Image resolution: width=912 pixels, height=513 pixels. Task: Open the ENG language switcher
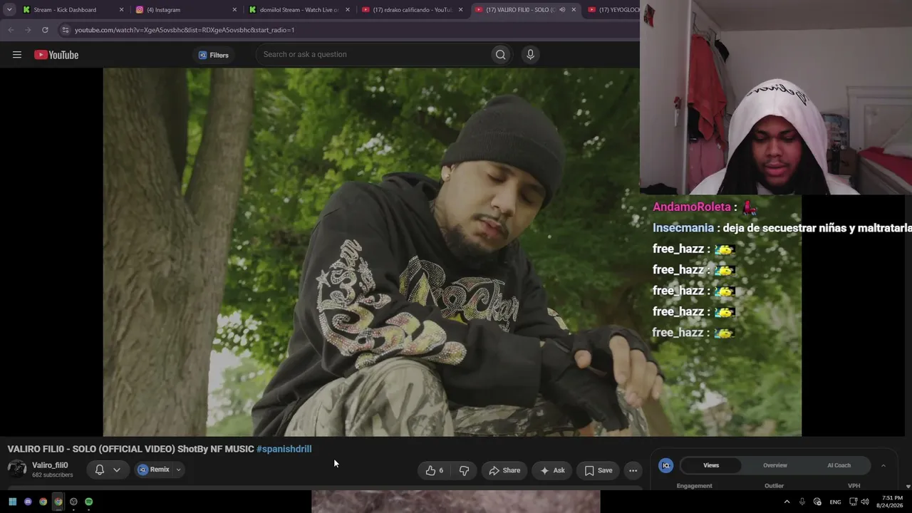pyautogui.click(x=835, y=502)
